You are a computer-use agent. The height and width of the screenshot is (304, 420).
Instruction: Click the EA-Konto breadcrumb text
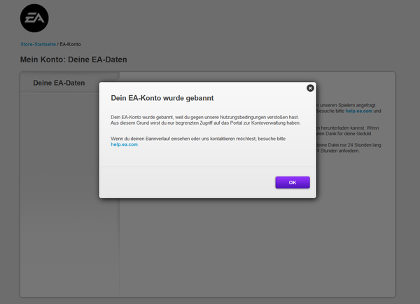point(70,44)
